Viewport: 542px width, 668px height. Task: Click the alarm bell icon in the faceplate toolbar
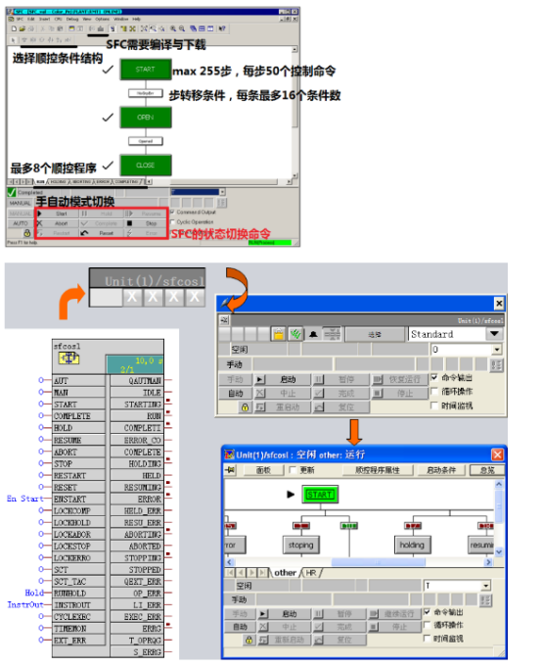coord(313,334)
